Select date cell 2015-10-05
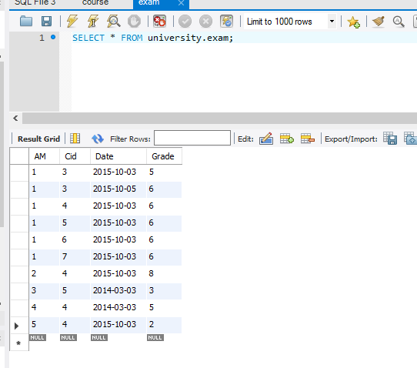 point(118,189)
